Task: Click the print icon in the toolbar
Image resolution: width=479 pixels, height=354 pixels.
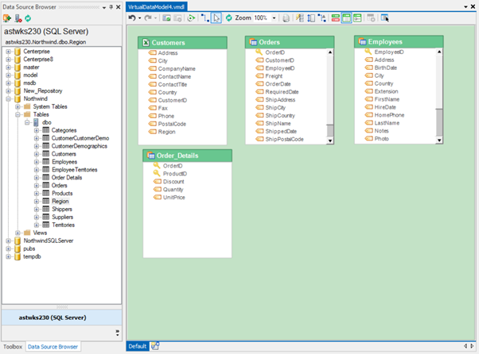Action: 286,17
